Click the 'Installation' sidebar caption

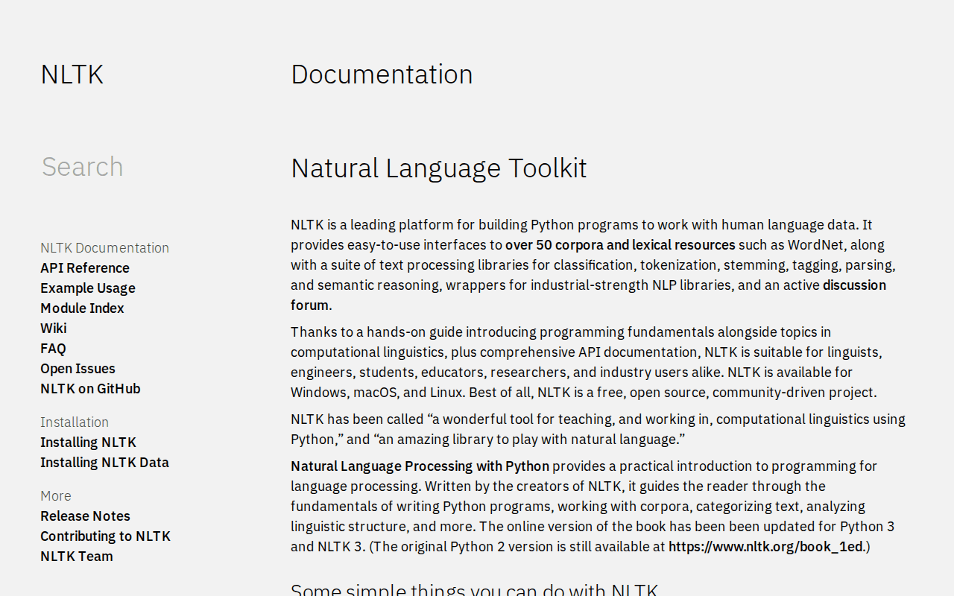coord(75,422)
